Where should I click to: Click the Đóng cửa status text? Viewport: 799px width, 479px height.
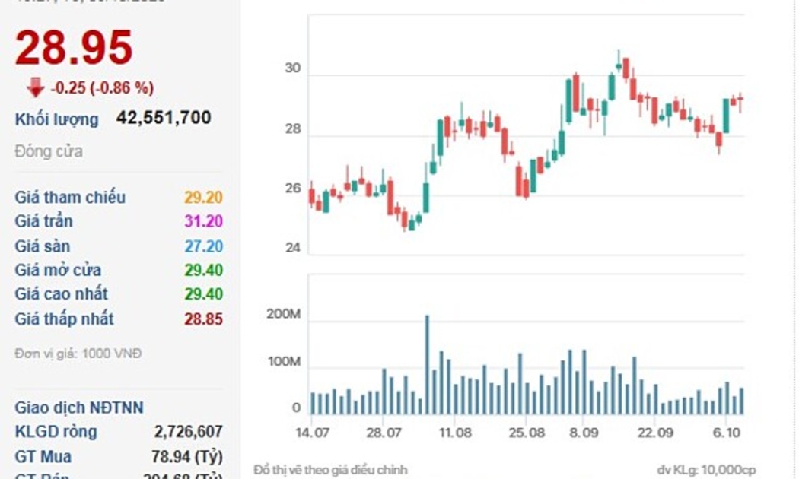coord(49,151)
